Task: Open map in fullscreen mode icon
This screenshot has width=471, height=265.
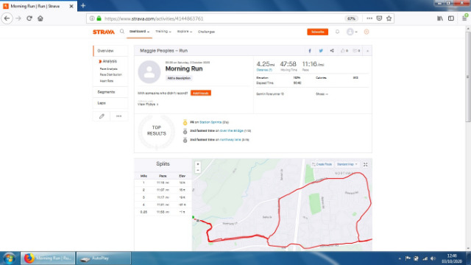Action: pyautogui.click(x=366, y=164)
